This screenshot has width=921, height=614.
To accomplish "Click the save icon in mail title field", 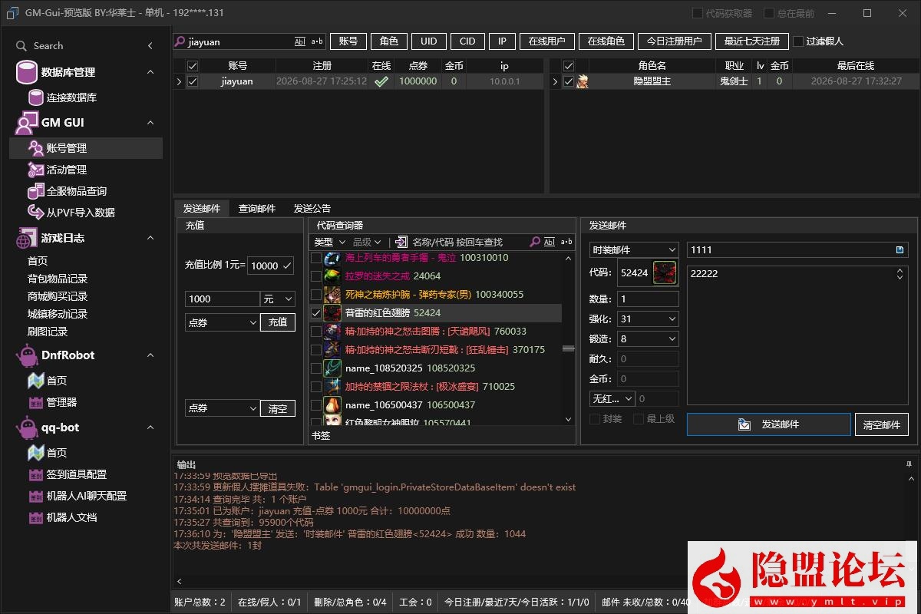I will point(900,250).
